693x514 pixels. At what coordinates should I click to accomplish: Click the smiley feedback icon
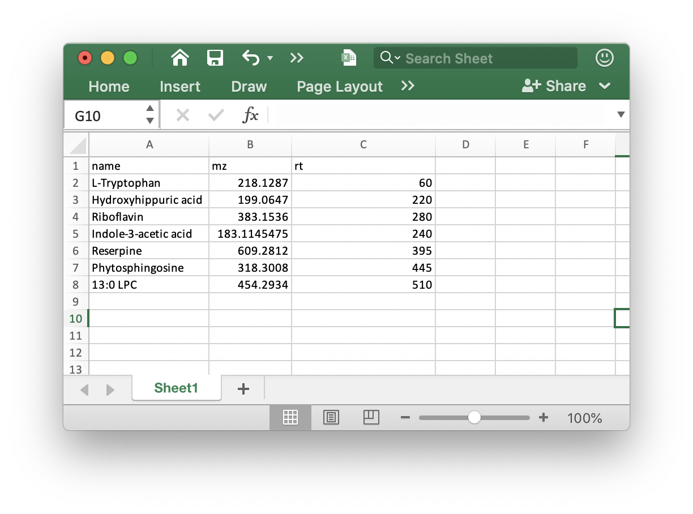coord(604,58)
